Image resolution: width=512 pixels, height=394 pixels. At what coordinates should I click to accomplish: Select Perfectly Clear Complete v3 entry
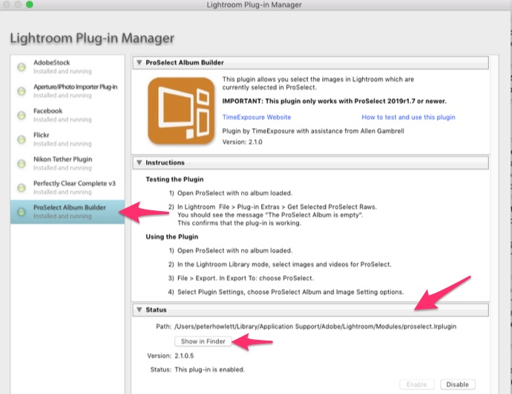click(x=68, y=187)
